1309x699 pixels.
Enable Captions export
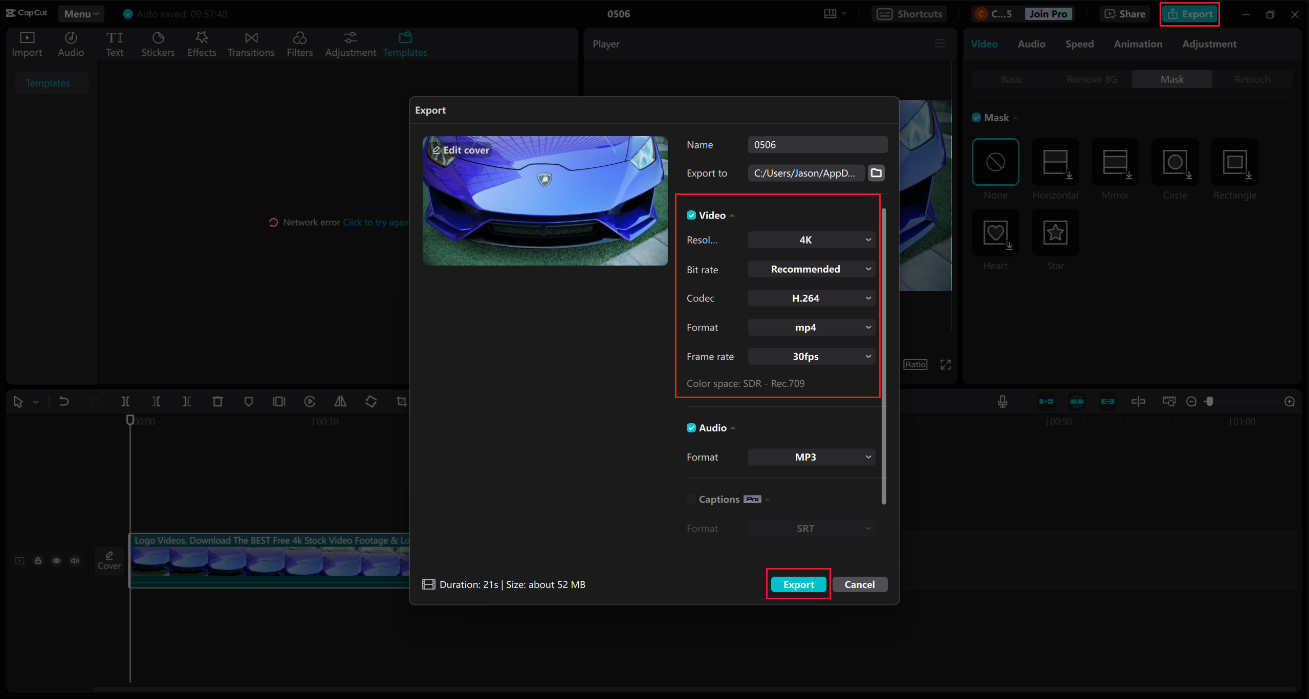(691, 499)
